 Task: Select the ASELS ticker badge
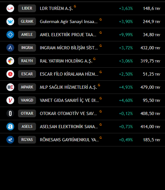[x=27, y=127]
